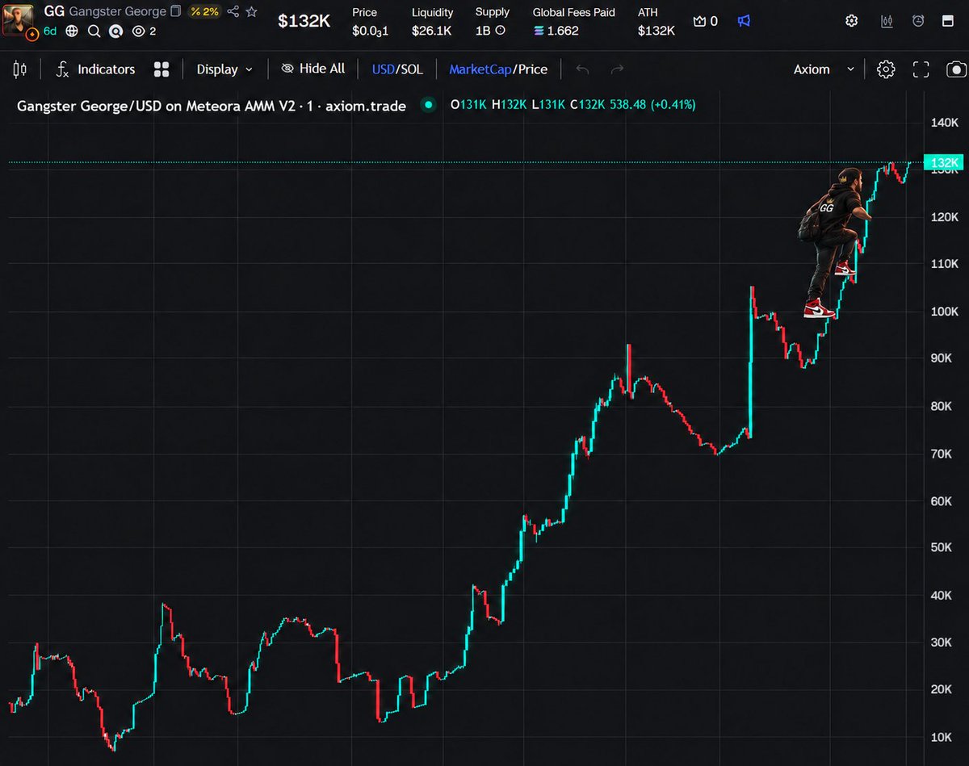
Task: Click the eye watchers icon showing 2
Action: click(145, 31)
